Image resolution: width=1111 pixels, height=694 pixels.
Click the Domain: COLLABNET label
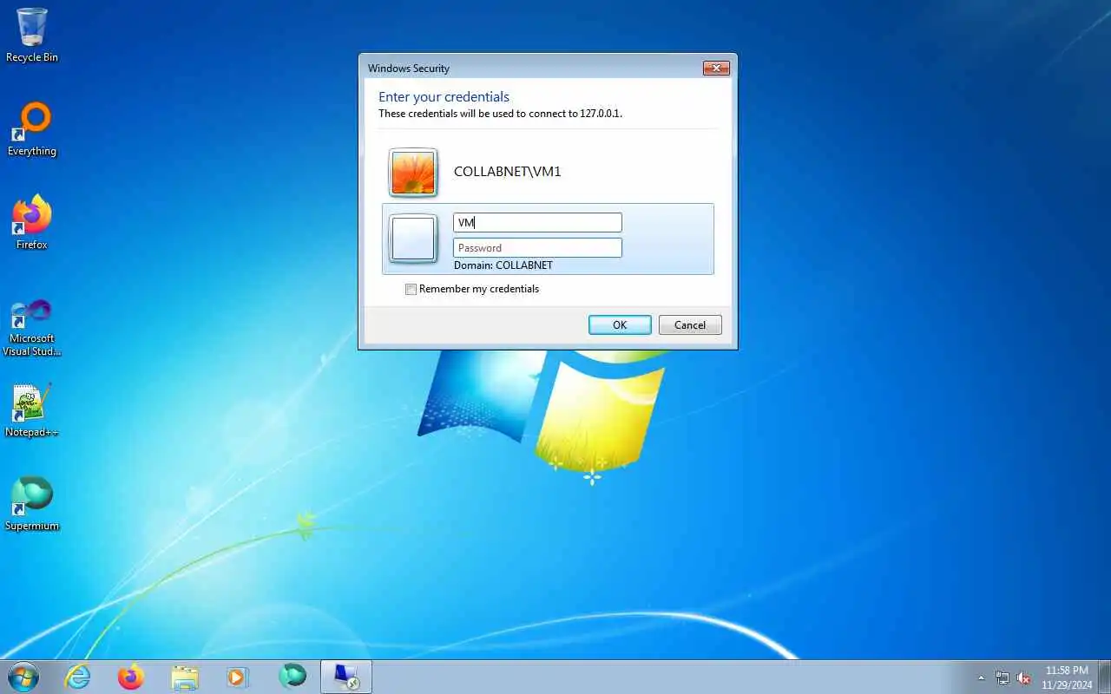(x=503, y=265)
